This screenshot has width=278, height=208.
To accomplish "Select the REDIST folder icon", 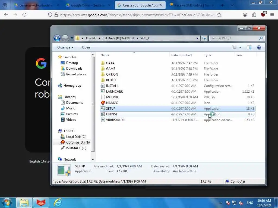I will tap(103, 80).
